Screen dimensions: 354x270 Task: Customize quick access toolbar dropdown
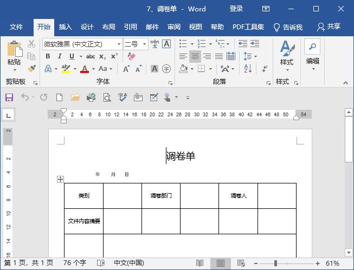click(188, 98)
